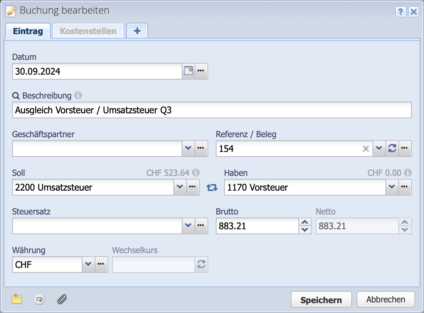
Task: Attach a file via the paperclip icon
Action: tap(62, 299)
